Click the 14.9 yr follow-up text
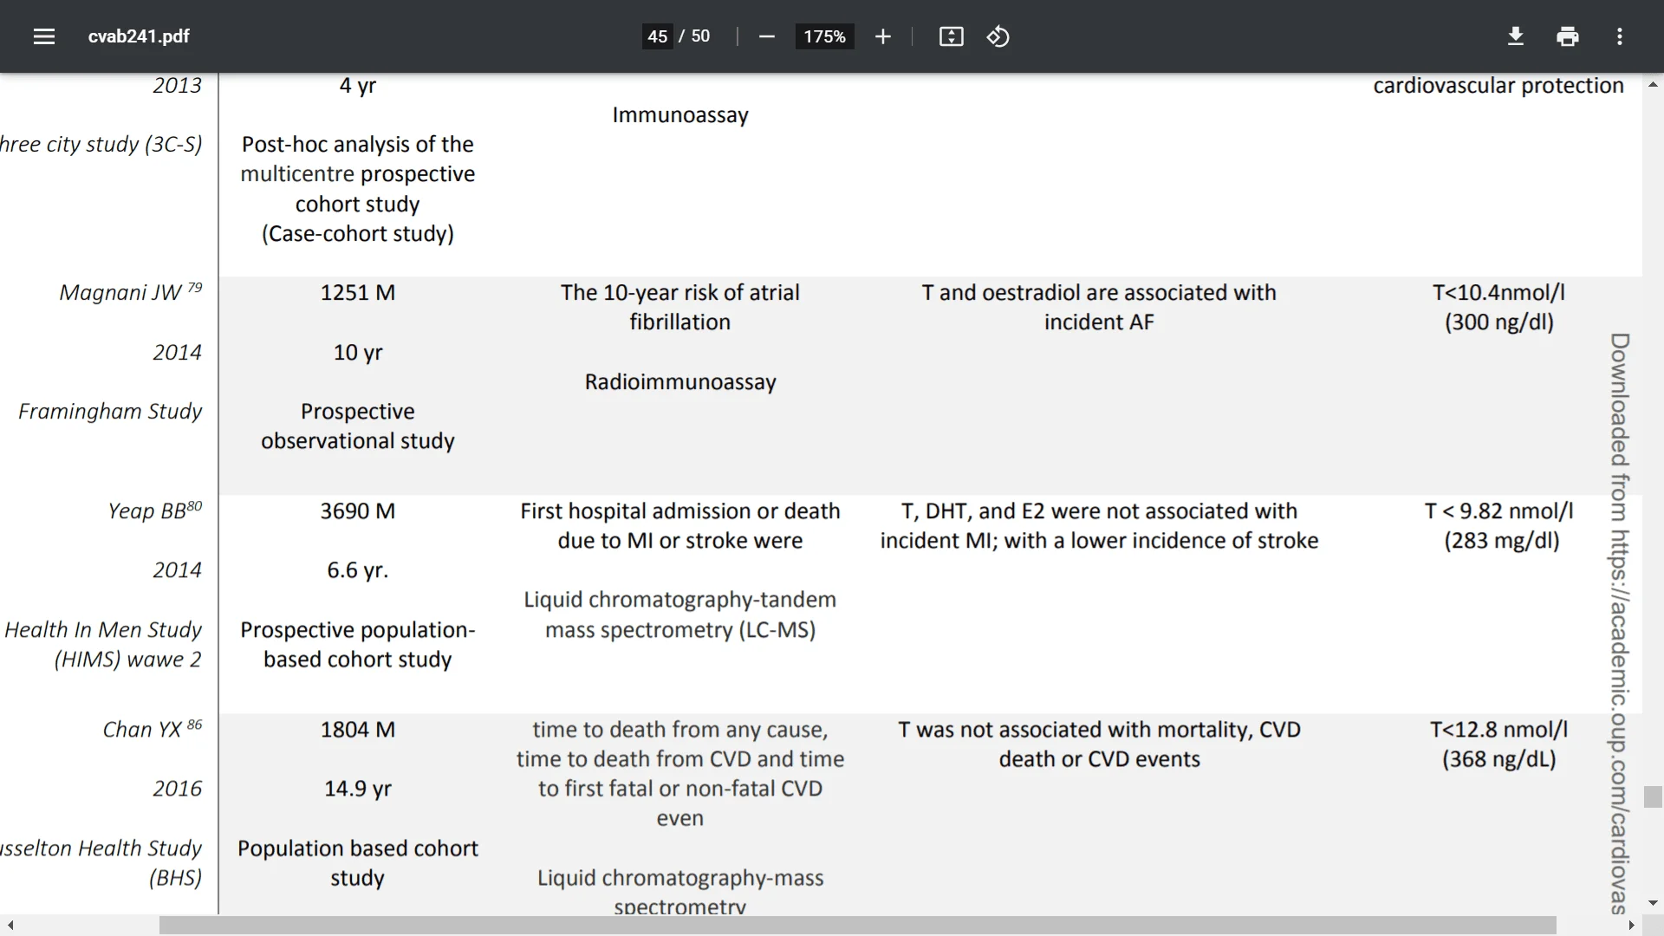1664x936 pixels. tap(358, 790)
